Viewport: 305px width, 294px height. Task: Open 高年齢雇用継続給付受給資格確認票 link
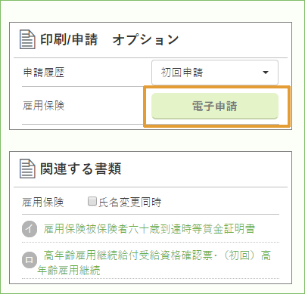tap(128, 255)
